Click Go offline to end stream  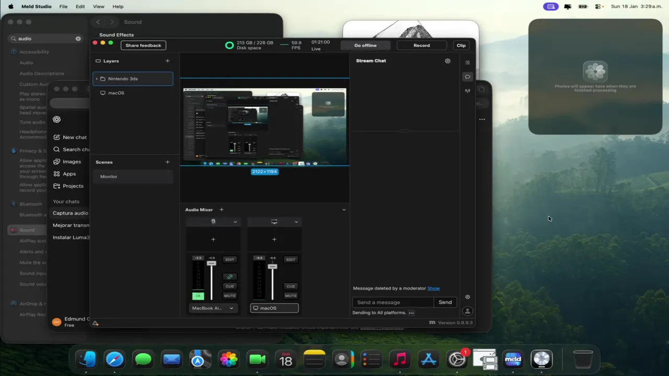click(365, 45)
